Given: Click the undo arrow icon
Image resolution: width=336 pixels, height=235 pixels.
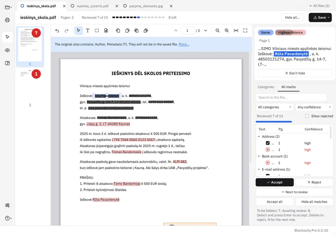Looking at the screenshot, I should click(x=57, y=31).
